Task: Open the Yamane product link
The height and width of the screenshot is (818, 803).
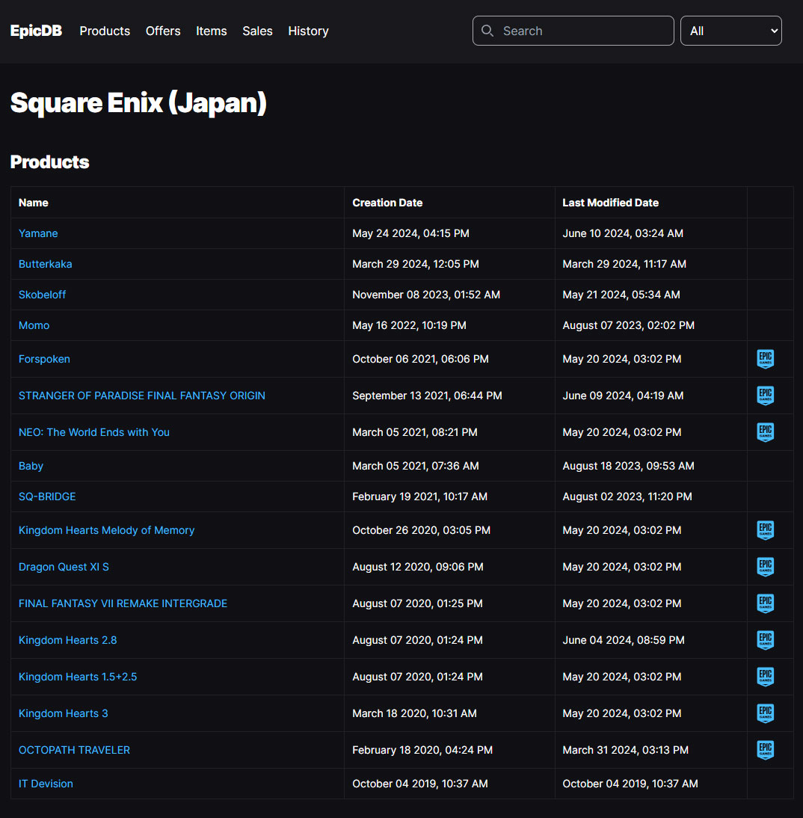Action: tap(38, 233)
